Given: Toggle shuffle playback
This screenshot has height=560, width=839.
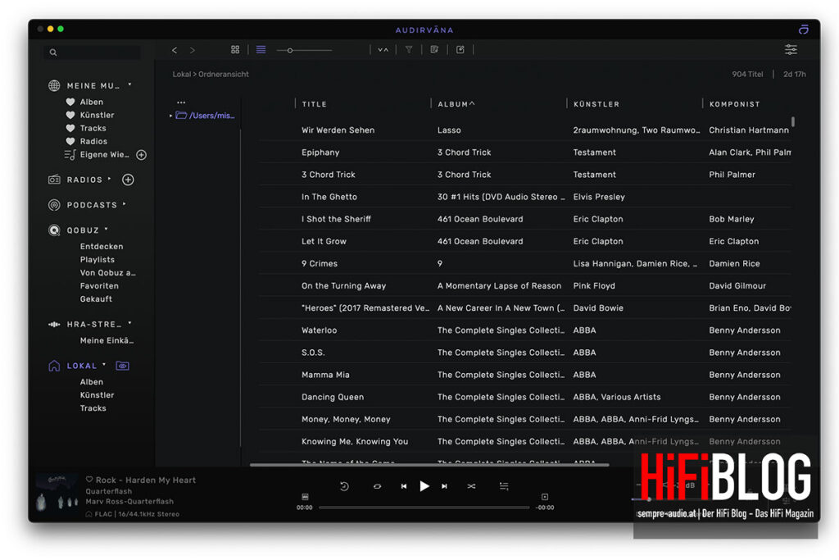Looking at the screenshot, I should [x=471, y=486].
